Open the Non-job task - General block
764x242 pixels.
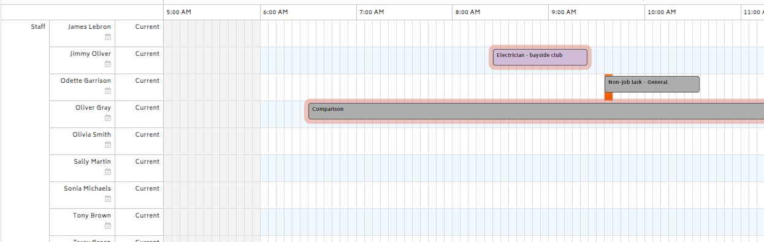point(652,85)
